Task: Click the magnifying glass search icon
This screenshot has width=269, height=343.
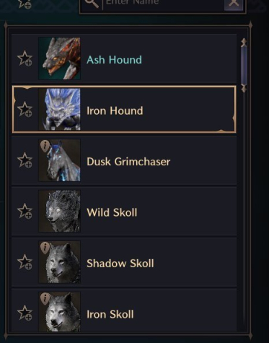Action: (x=92, y=3)
